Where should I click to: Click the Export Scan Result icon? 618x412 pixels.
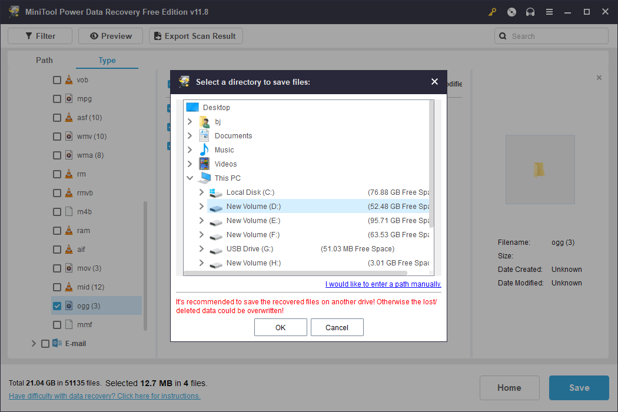click(157, 36)
